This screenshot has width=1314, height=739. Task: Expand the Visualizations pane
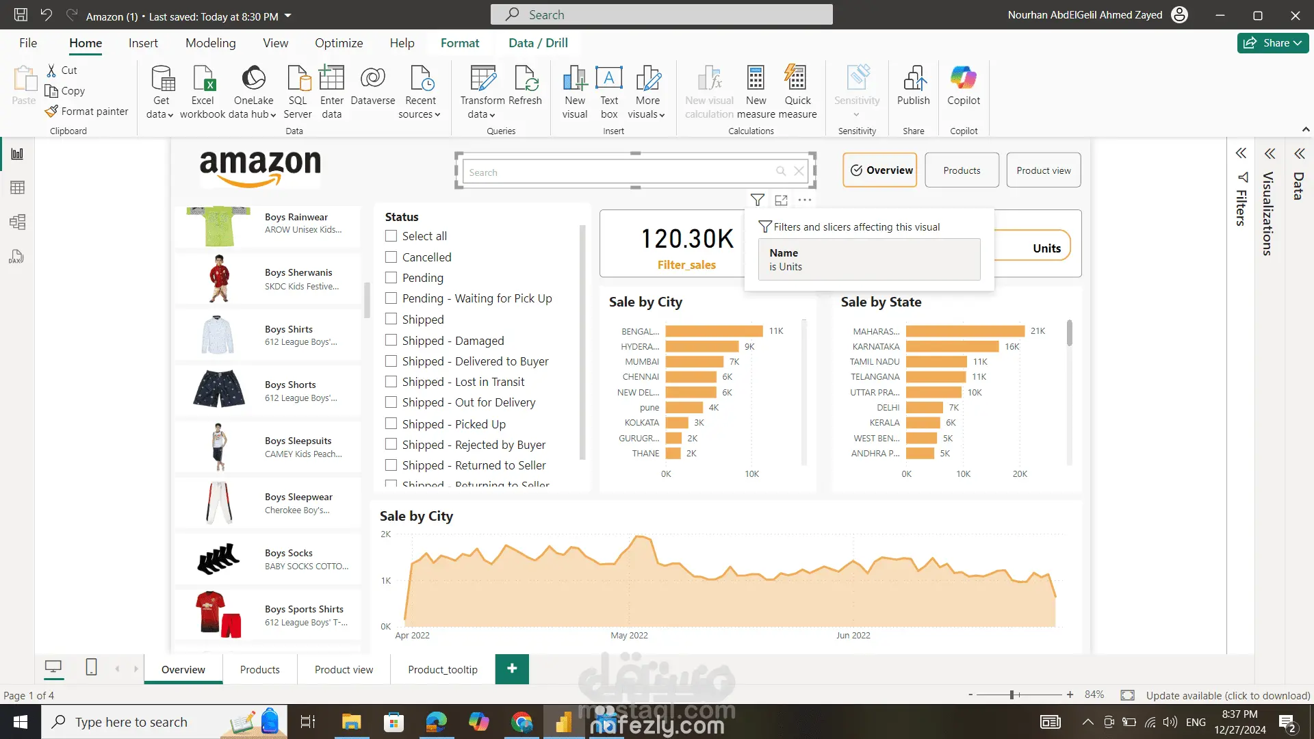point(1270,154)
